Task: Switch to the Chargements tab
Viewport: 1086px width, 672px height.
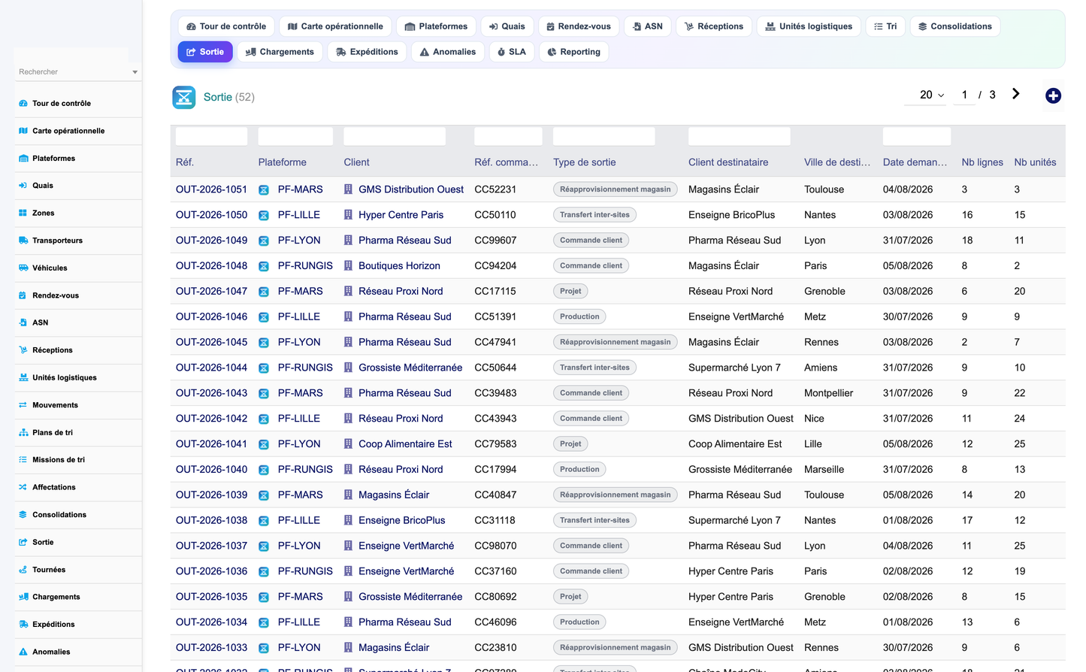Action: point(280,52)
